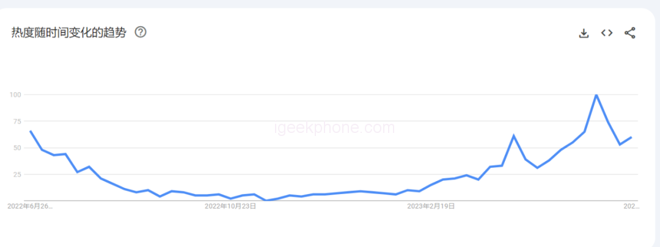Click the truncated 202… date label at right
This screenshot has height=247, width=660.
click(631, 206)
